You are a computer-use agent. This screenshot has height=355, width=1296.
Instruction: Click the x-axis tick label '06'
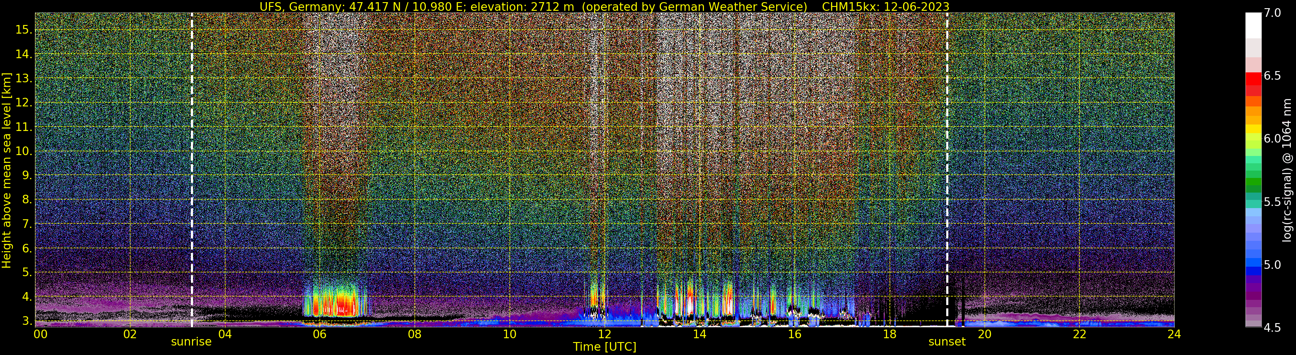pos(320,334)
